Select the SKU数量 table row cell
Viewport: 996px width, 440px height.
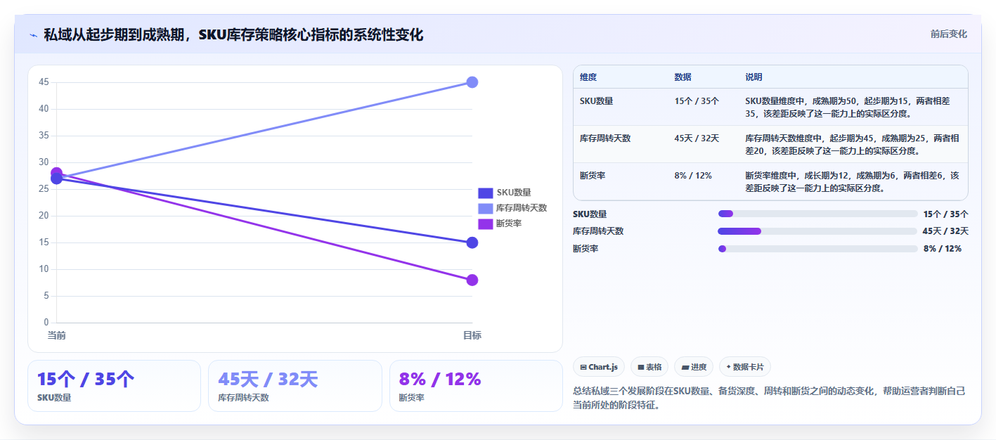pos(596,101)
